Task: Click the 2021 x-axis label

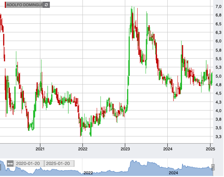Action: 40,149
